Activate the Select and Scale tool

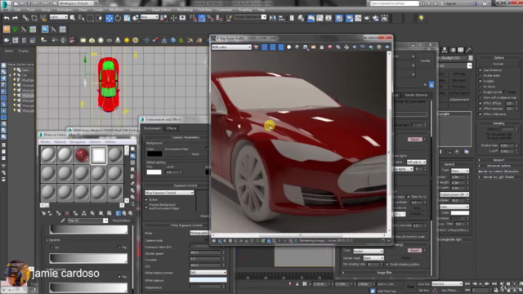127,18
